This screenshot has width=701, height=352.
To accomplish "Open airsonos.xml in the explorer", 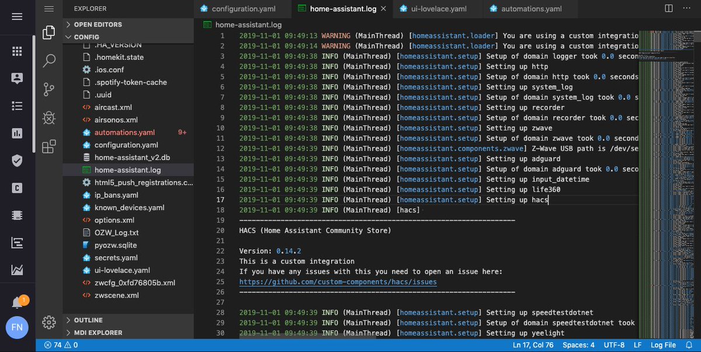I will 129,120.
